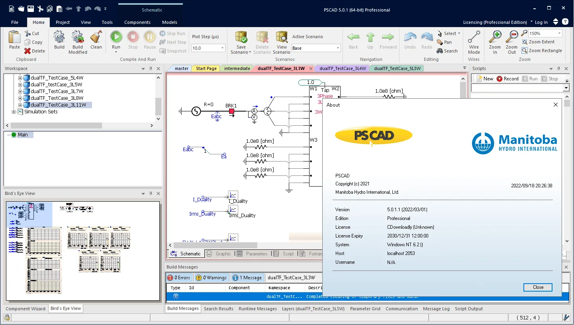
Task: Switch to Runtime Messages tab
Action: 257,309
